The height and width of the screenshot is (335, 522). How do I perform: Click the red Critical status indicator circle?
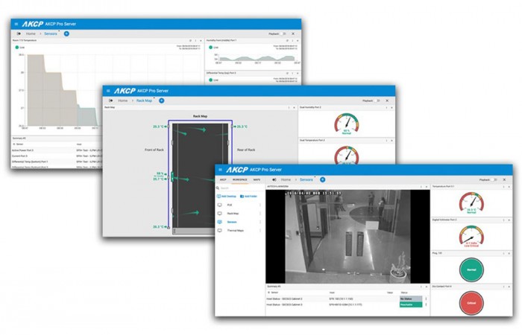point(470,304)
